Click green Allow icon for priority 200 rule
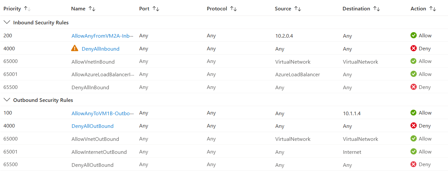The height and width of the screenshot is (171, 448). click(x=413, y=35)
